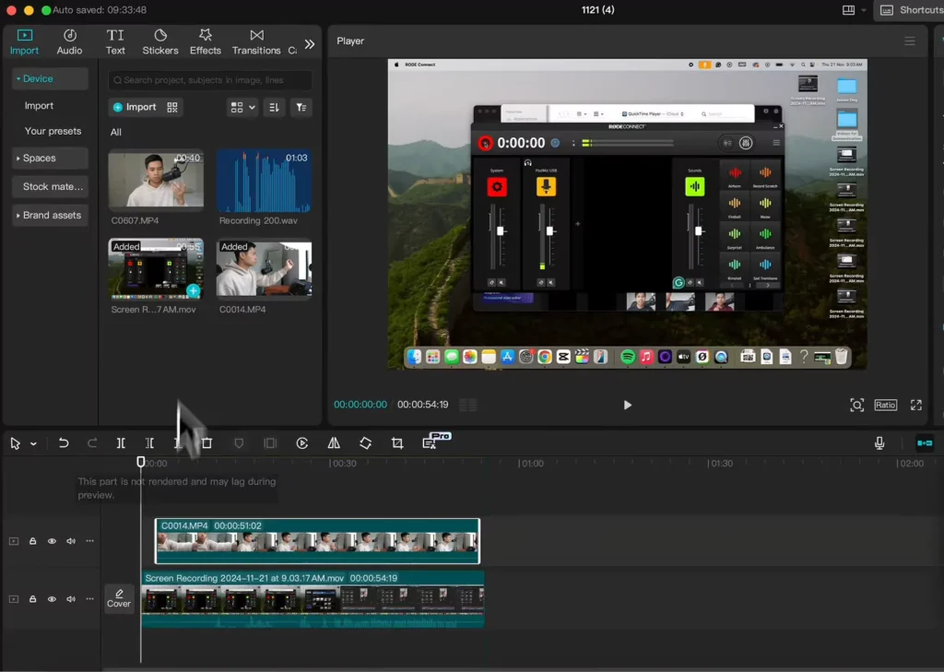Image resolution: width=944 pixels, height=672 pixels.
Task: Click the Delete left (trim left) icon
Action: tap(150, 443)
